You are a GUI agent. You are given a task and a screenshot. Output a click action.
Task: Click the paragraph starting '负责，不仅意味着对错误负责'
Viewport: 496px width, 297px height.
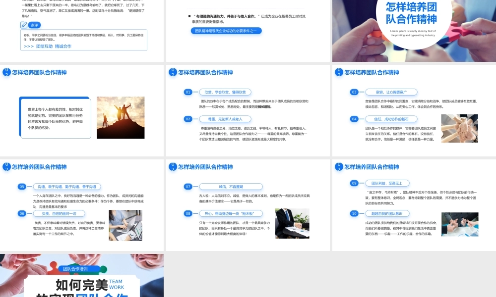[69, 228]
